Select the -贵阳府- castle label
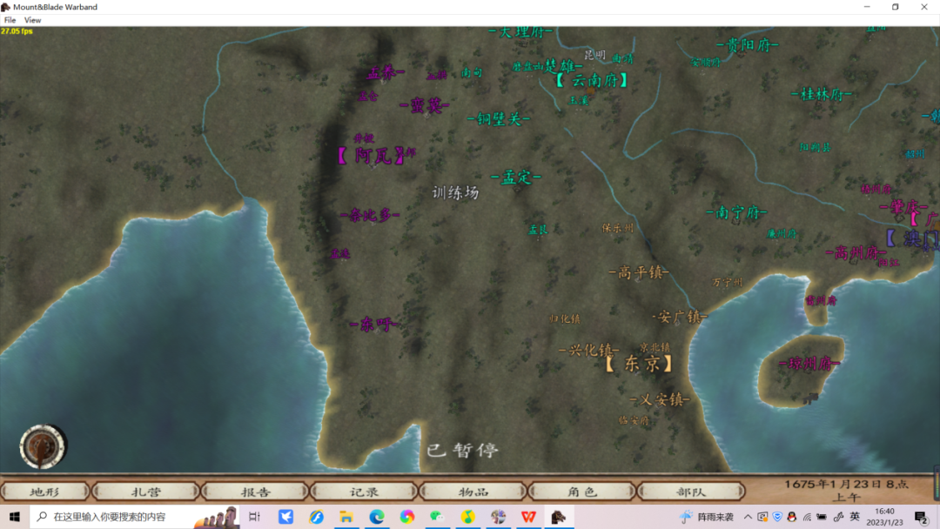The height and width of the screenshot is (529, 940). [748, 44]
